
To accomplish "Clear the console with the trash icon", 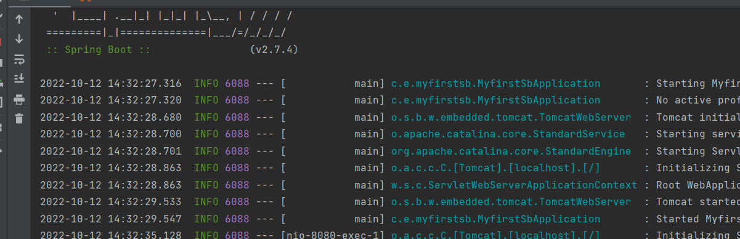I will [19, 118].
